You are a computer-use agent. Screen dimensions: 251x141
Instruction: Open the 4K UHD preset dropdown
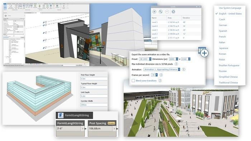(x=145, y=59)
